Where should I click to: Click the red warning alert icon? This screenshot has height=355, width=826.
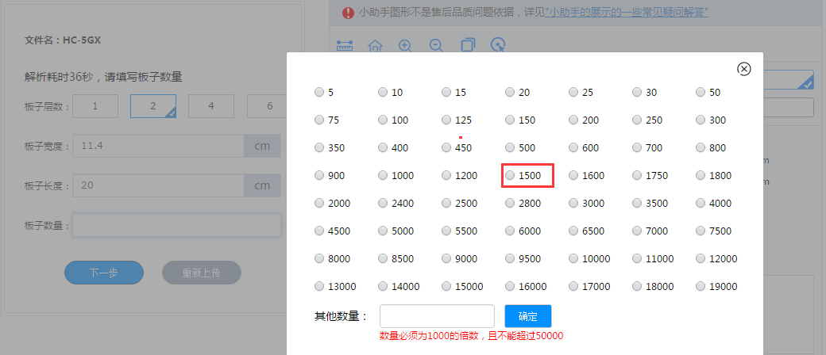[348, 13]
